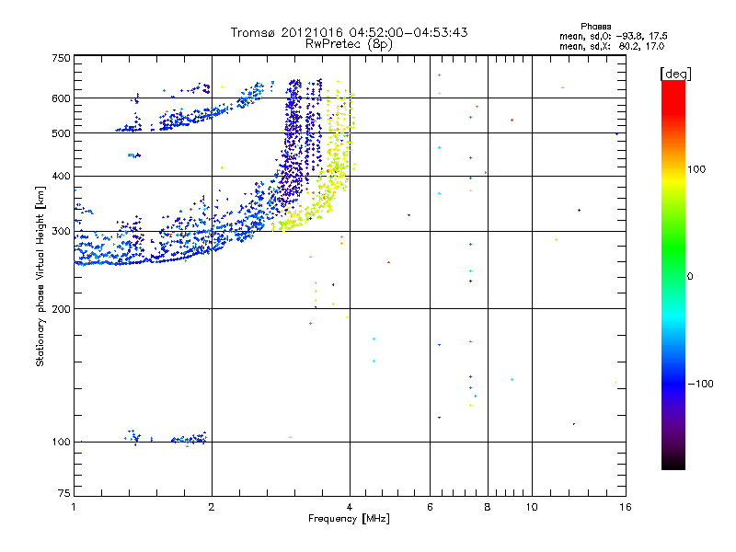This screenshot has height=552, width=736.
Task: Click the colorbar label '-100'
Action: [x=700, y=384]
